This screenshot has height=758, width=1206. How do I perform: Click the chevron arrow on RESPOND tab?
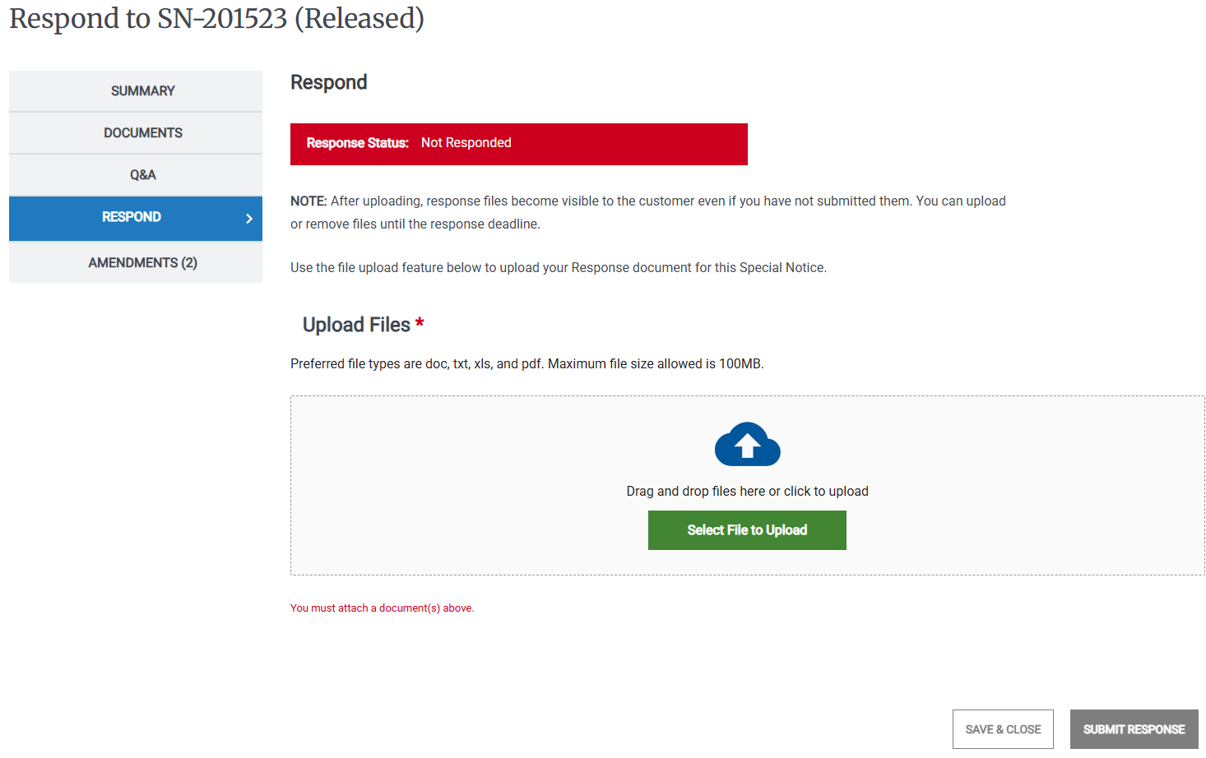pyautogui.click(x=249, y=218)
